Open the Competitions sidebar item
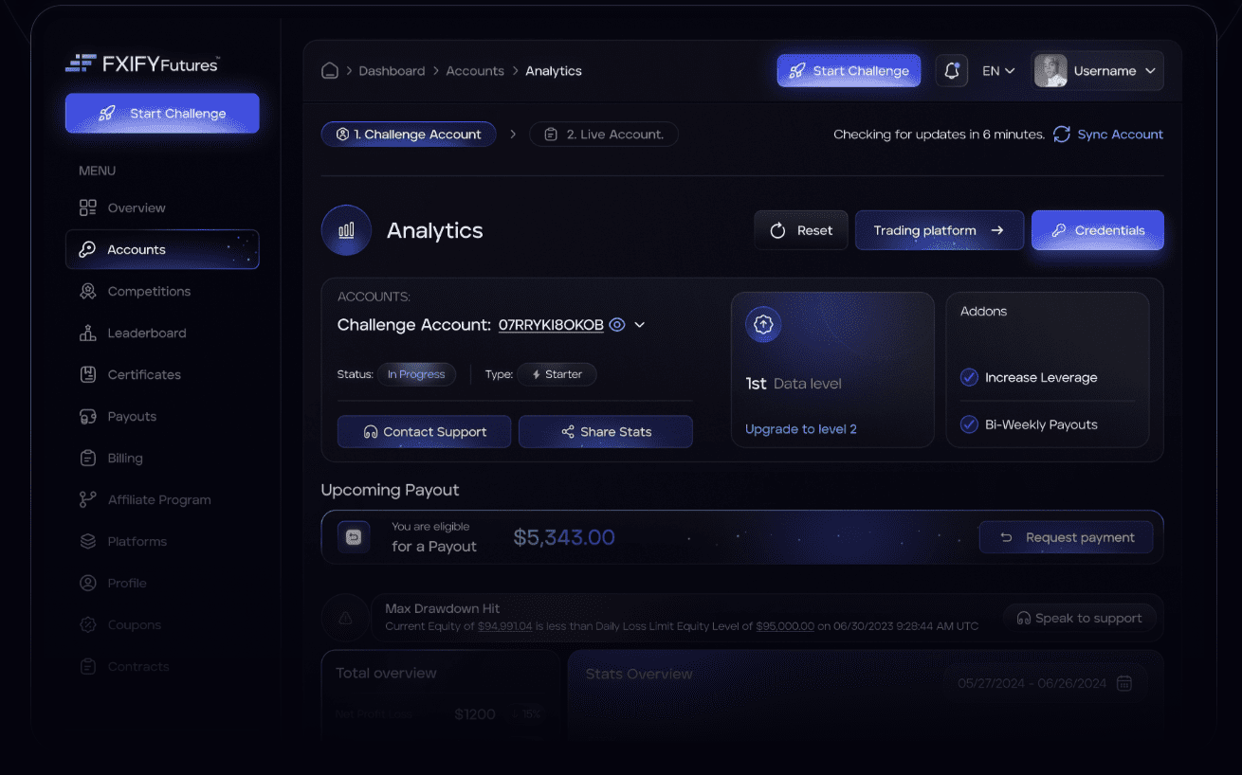This screenshot has width=1242, height=775. tap(148, 292)
